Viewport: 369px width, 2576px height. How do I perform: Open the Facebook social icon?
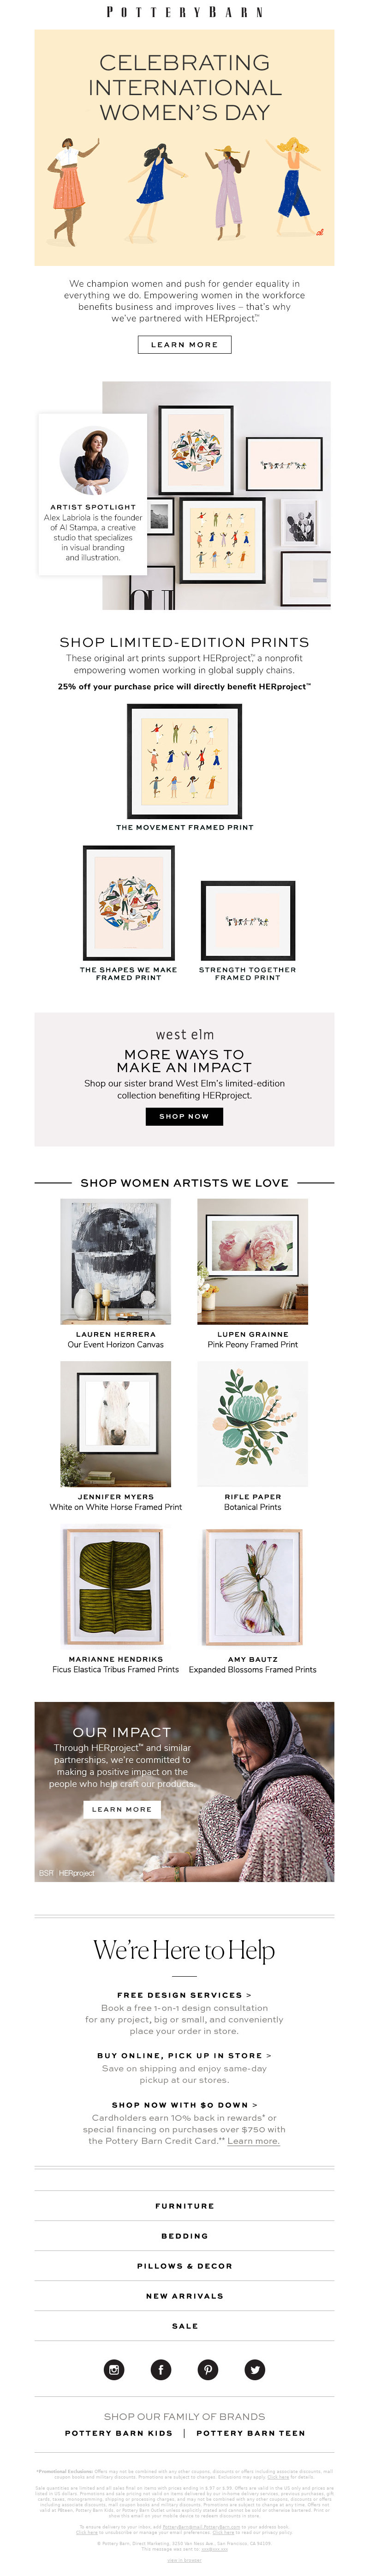click(x=161, y=2369)
